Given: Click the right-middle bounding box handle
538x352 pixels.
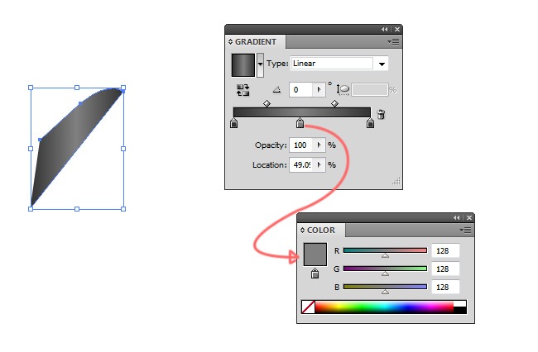Looking at the screenshot, I should pos(123,149).
